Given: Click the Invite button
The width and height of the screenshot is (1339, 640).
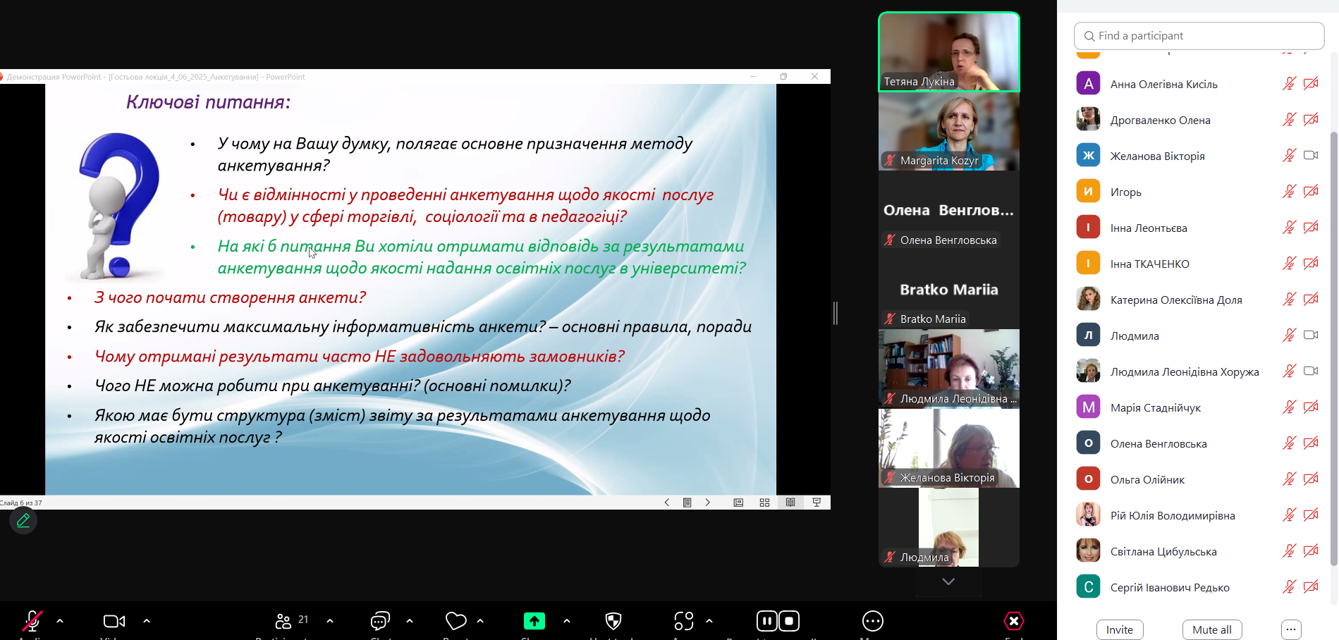Looking at the screenshot, I should (1120, 629).
